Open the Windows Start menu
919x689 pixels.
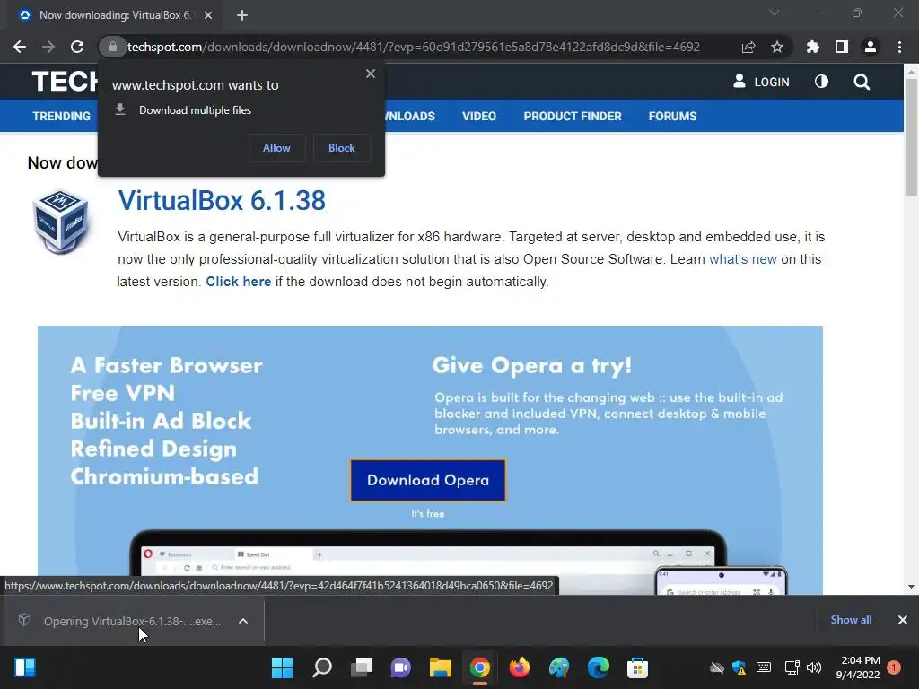pyautogui.click(x=282, y=667)
